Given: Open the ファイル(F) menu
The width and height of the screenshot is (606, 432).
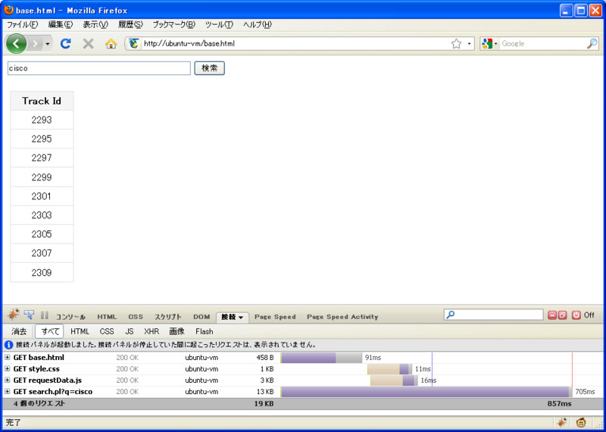Looking at the screenshot, I should click(x=23, y=25).
